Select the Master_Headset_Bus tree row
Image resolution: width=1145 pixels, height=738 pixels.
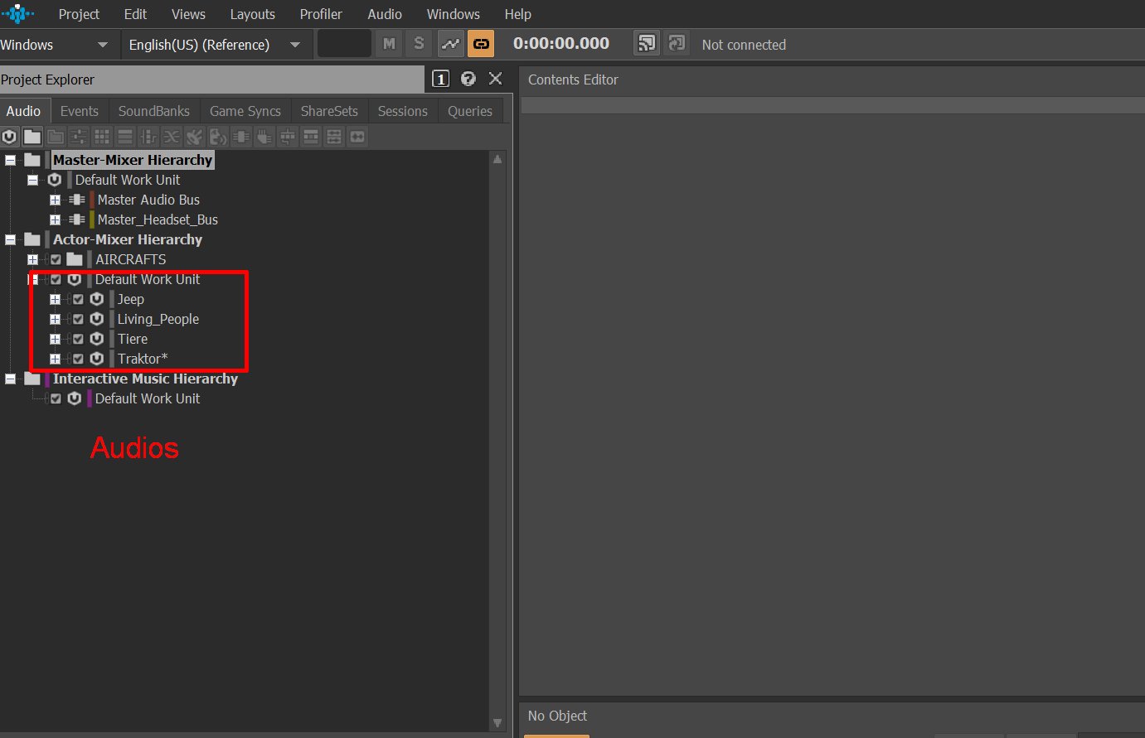[158, 219]
